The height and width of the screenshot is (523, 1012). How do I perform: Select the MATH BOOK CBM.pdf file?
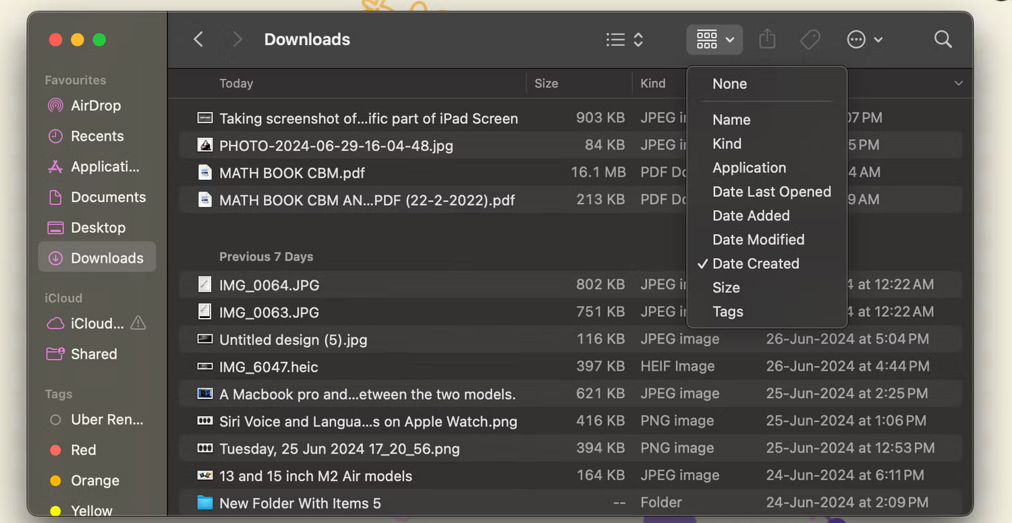point(291,173)
